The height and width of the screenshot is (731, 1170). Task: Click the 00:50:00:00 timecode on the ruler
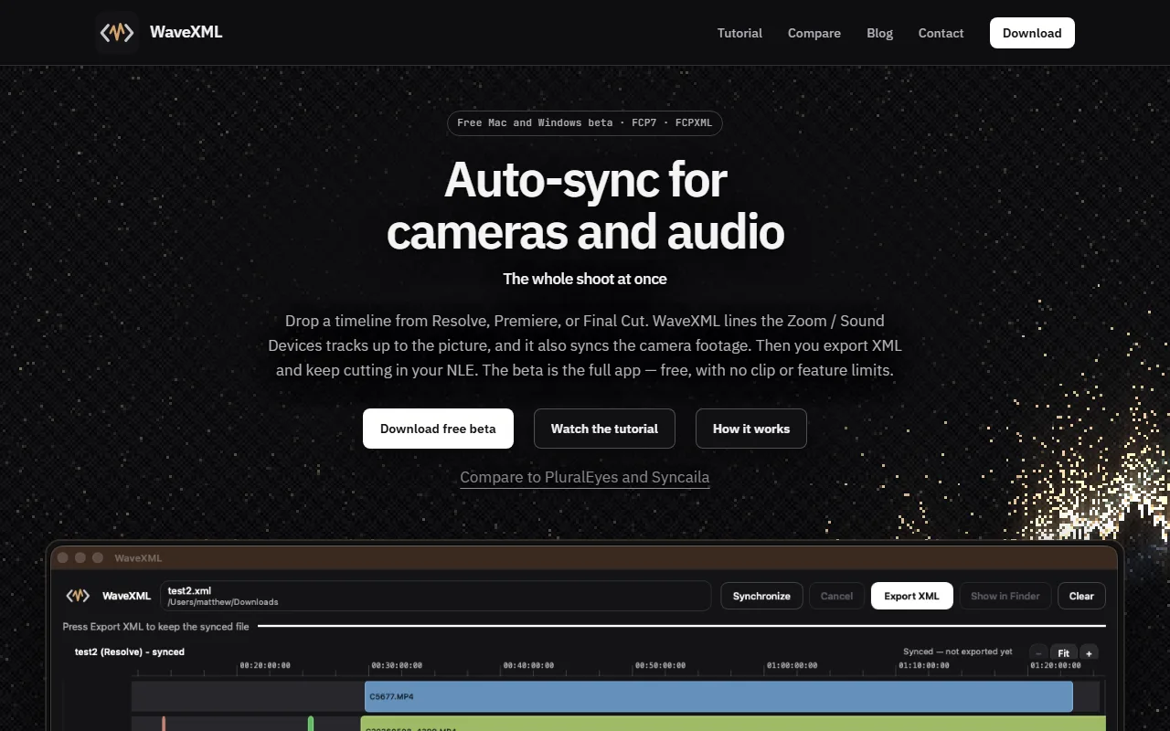[661, 665]
